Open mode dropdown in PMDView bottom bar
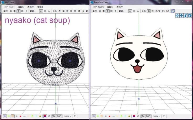This screenshot has width=193, height=120. [68, 116]
